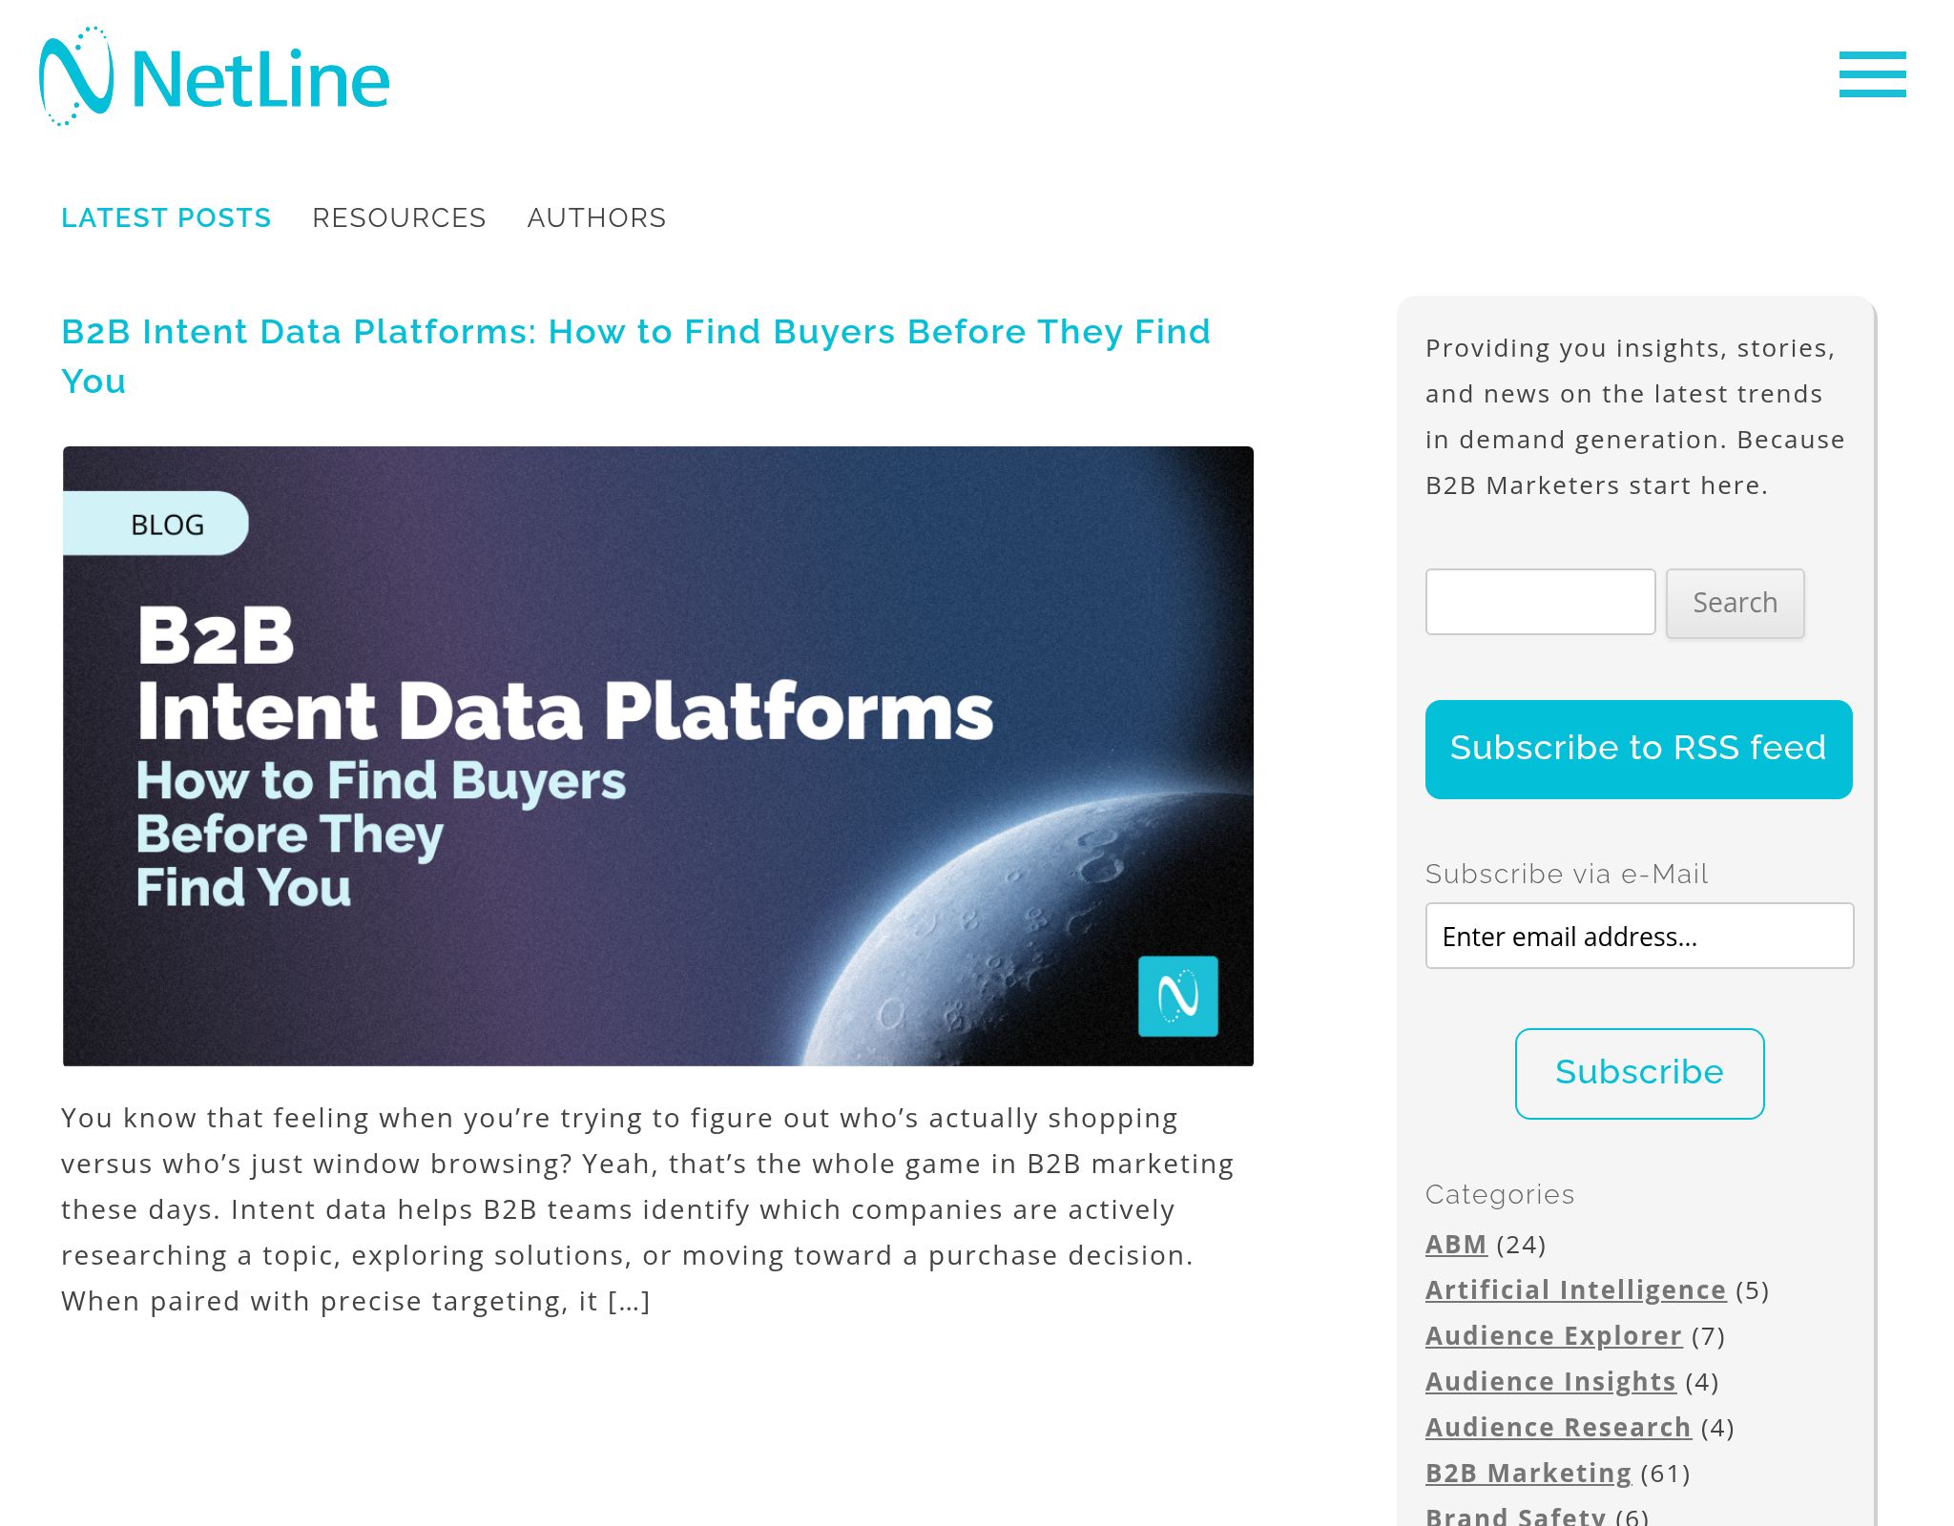Click the NetLine icon on the blog image

coord(1178,995)
